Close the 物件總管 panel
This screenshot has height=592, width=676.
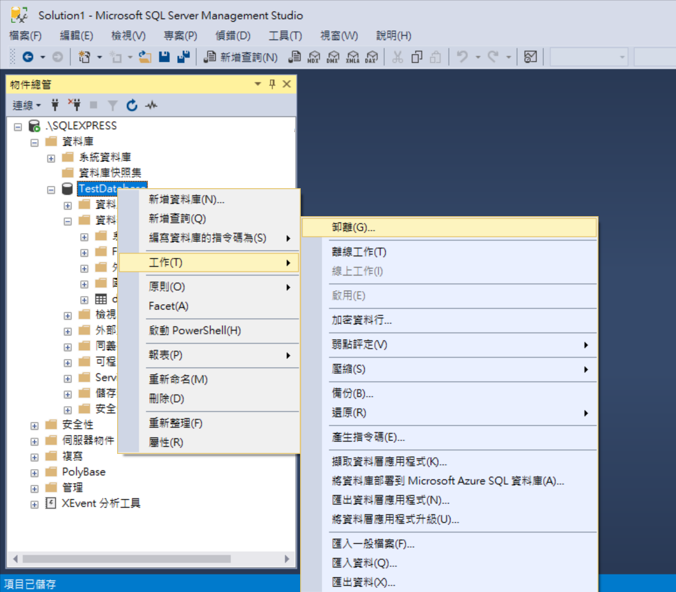pyautogui.click(x=287, y=84)
